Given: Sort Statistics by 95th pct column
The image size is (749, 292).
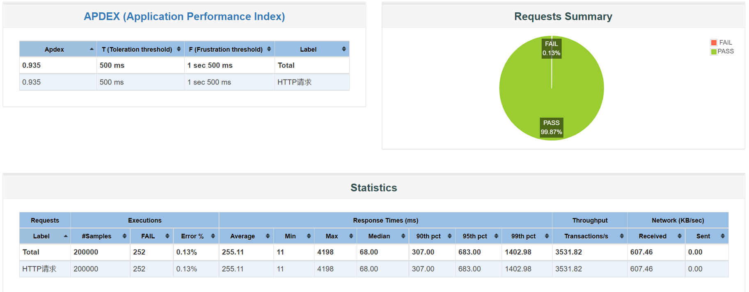Looking at the screenshot, I should point(479,236).
